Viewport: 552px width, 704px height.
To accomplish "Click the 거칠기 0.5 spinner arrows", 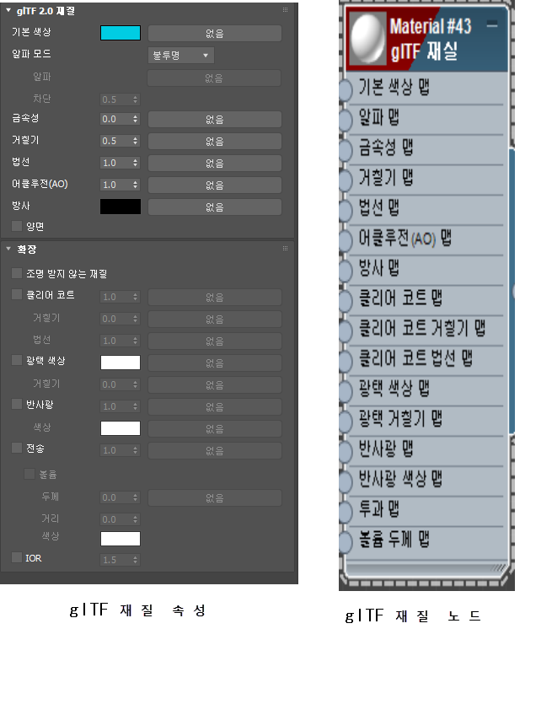I will 135,141.
